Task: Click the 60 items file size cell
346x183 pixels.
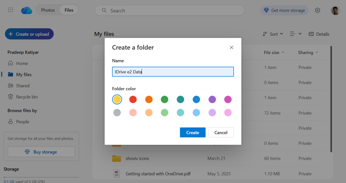Action: click(272, 158)
